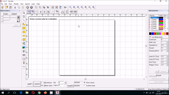
Task: Open a file with the folder icon
Action: 6,7
